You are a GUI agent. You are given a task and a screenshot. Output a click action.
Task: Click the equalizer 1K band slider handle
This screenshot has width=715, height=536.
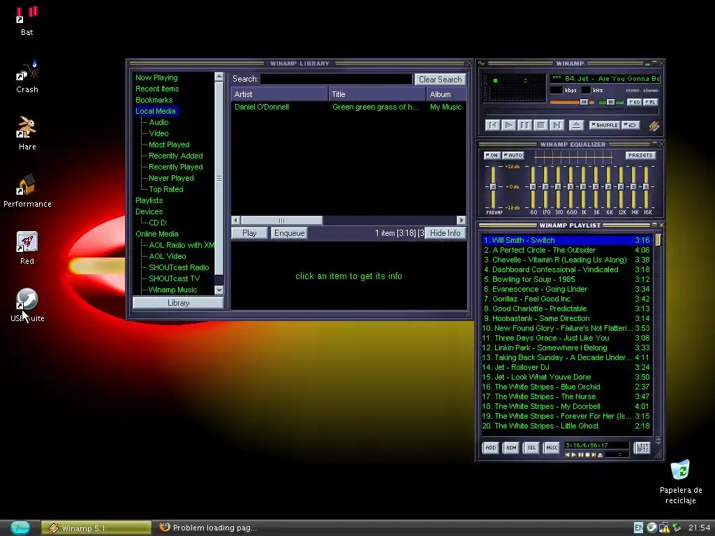click(x=583, y=187)
